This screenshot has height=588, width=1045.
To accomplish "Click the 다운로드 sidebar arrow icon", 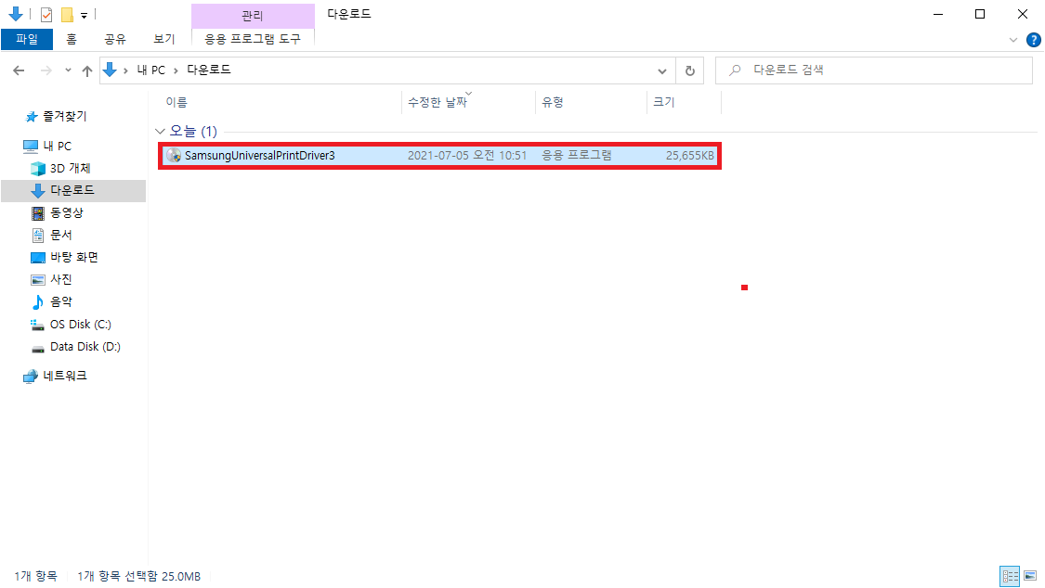I will click(x=38, y=191).
